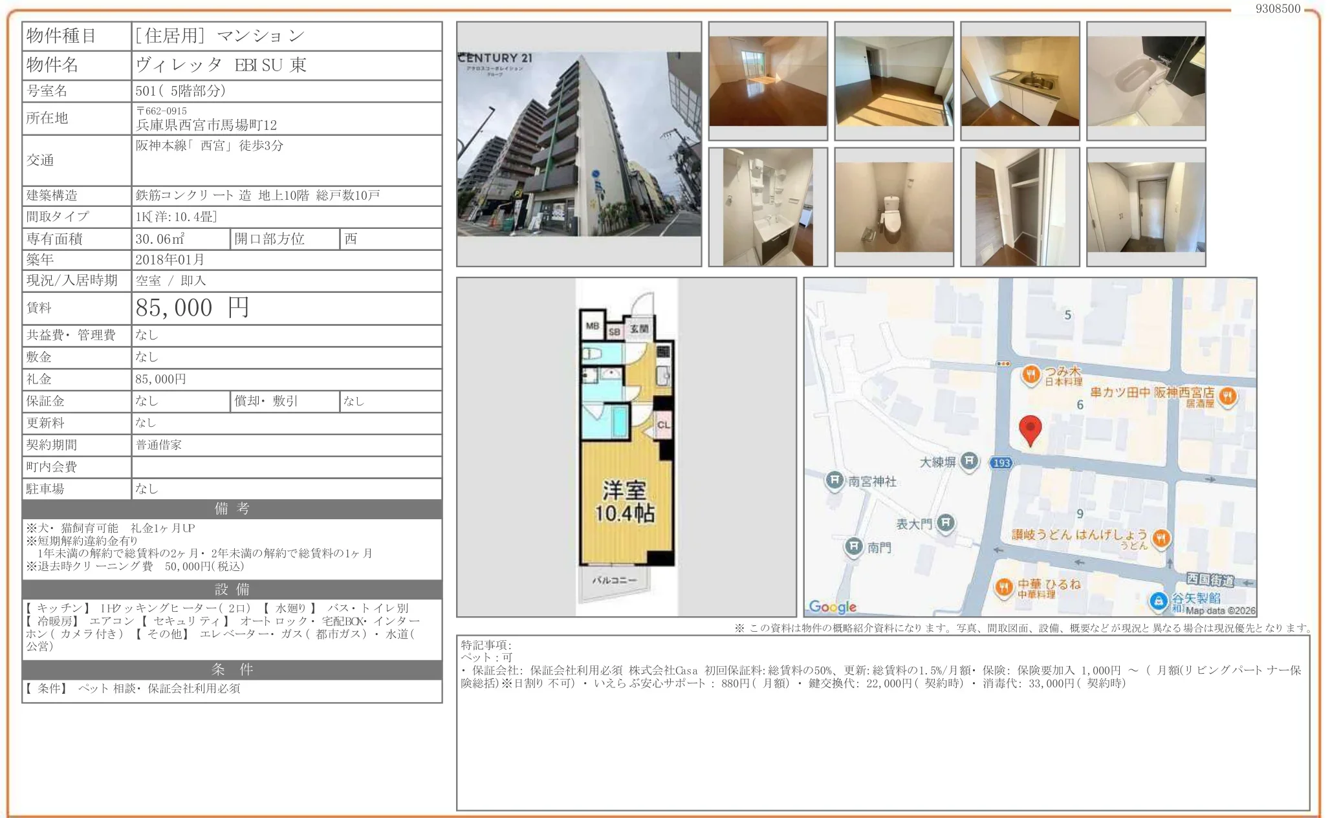Click the 谷矢製餡 shop marker icon
The image size is (1330, 818).
tap(1158, 601)
